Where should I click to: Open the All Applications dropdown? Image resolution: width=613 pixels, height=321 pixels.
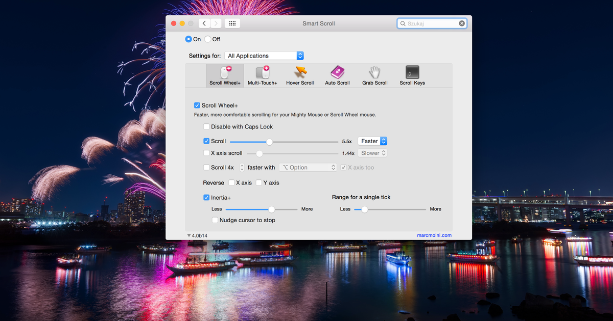coord(264,56)
